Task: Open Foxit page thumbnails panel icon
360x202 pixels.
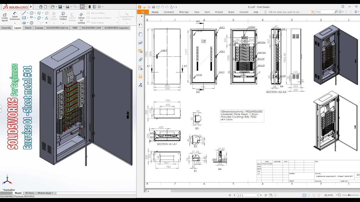Action: (x=140, y=34)
